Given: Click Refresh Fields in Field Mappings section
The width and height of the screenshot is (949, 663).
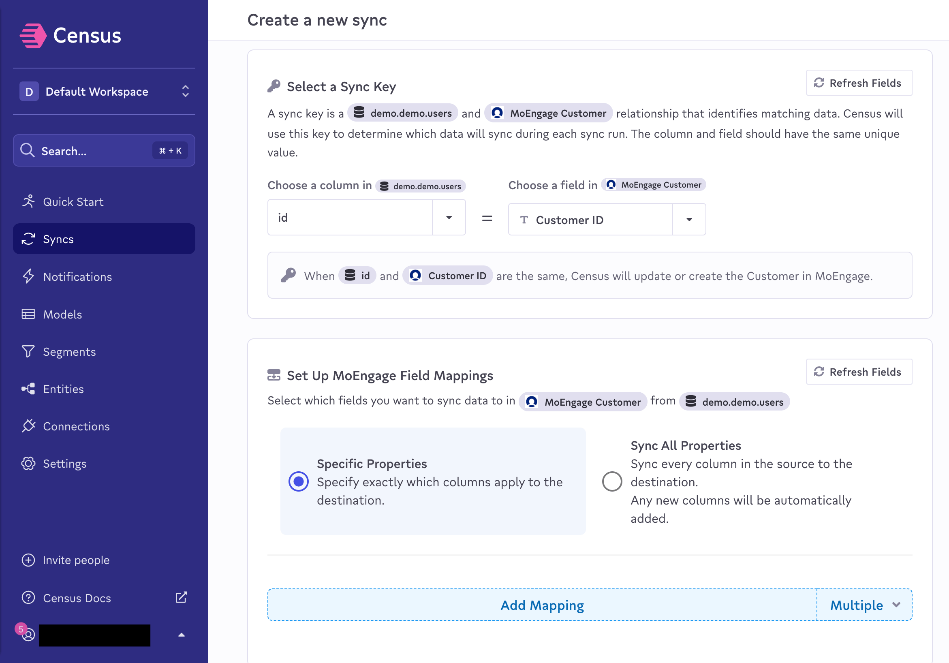Looking at the screenshot, I should coord(859,372).
